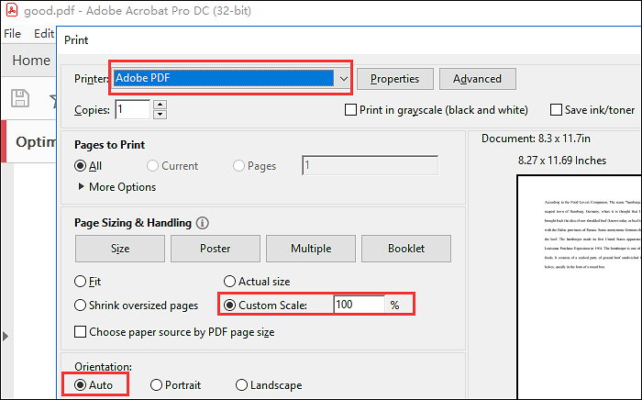The width and height of the screenshot is (642, 400).
Task: Open the File menu
Action: coord(13,33)
